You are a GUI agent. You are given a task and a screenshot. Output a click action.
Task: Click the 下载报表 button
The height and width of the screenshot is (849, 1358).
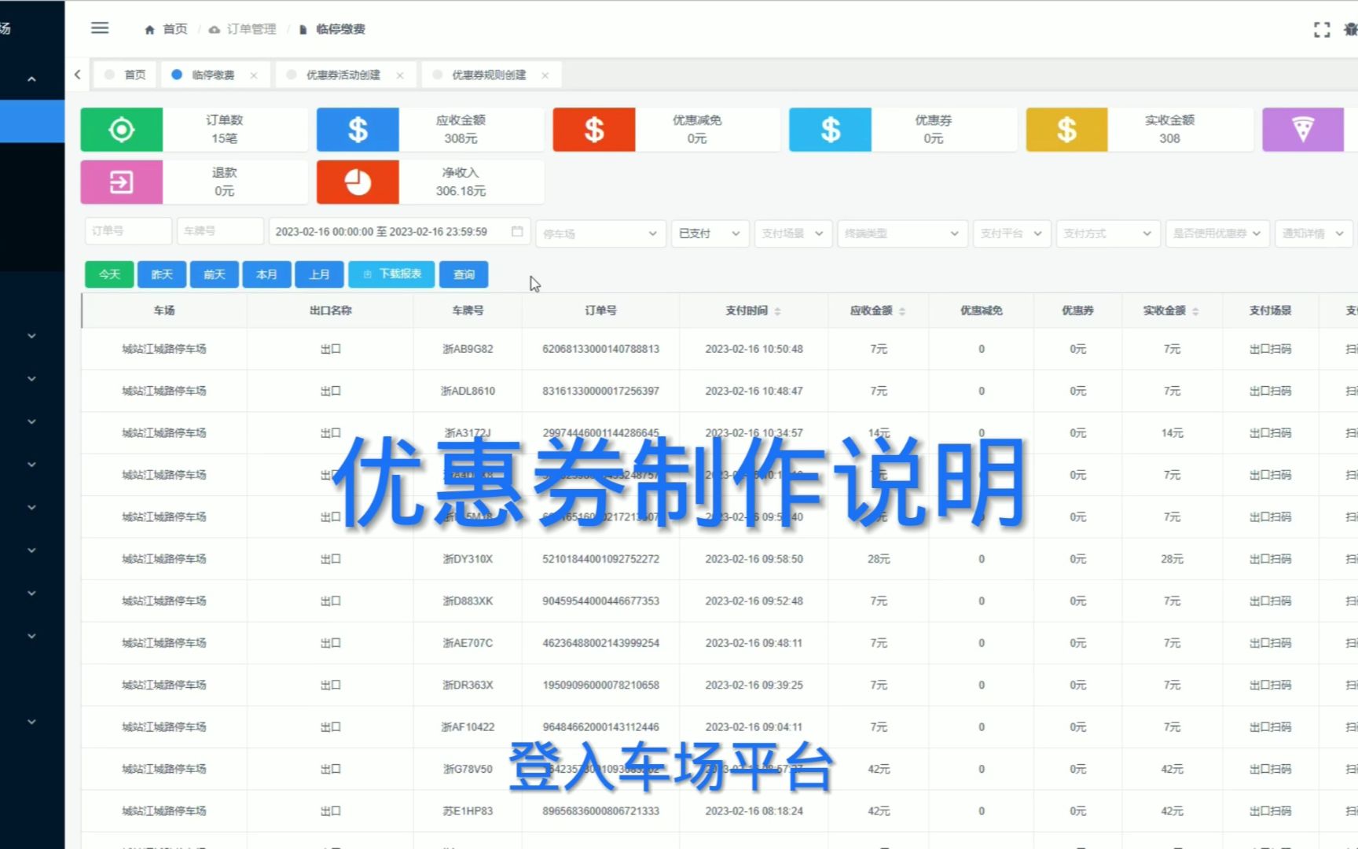pyautogui.click(x=391, y=274)
